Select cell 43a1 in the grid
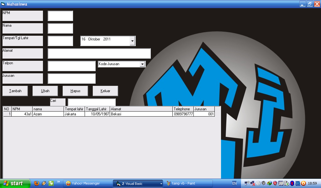321x188 pixels. (x=22, y=114)
